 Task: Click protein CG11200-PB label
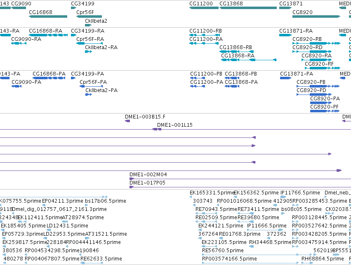206,74
